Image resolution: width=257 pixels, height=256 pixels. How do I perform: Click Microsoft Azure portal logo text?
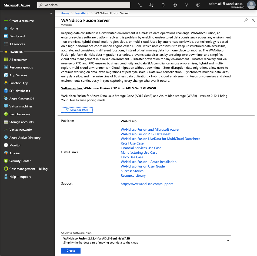(17, 5)
